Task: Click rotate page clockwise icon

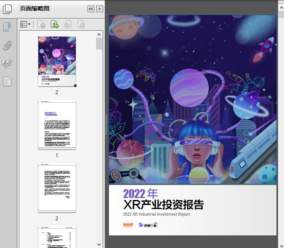Action: pyautogui.click(x=81, y=24)
